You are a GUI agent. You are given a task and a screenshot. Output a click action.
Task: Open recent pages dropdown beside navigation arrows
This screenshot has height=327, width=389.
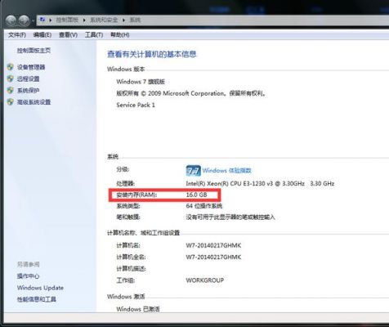click(33, 21)
